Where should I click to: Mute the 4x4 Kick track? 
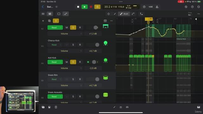(67, 62)
